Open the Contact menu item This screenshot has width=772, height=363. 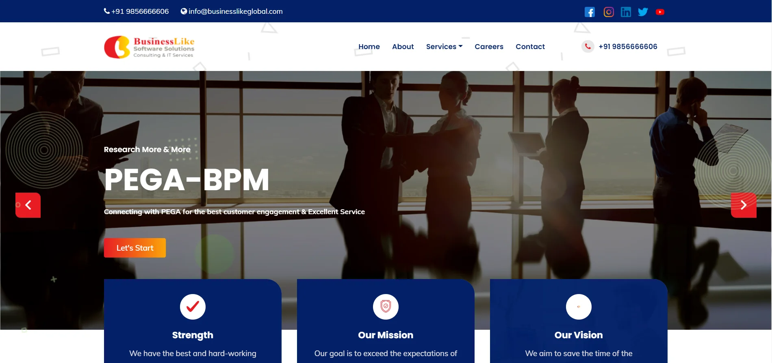coord(530,47)
